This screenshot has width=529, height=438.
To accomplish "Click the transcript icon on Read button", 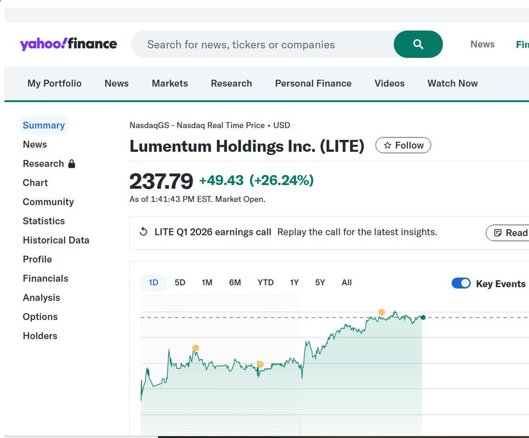I will tap(498, 233).
